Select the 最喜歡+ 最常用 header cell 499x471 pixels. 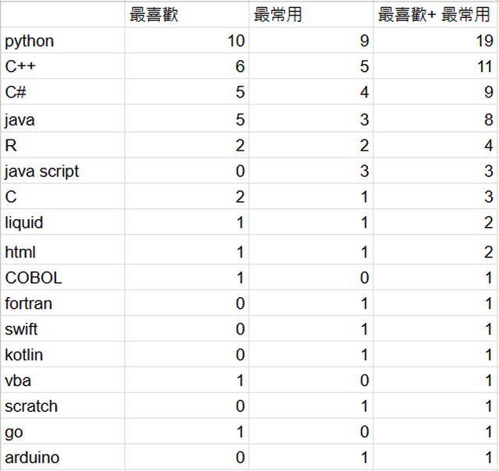point(435,15)
